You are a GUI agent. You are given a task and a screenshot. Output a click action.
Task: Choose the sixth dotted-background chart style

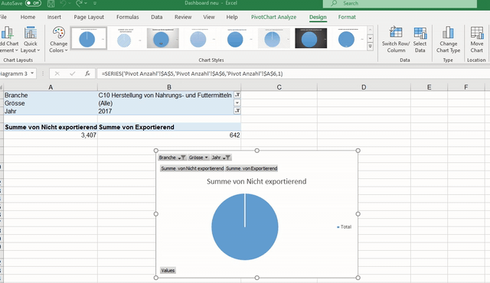click(x=274, y=38)
